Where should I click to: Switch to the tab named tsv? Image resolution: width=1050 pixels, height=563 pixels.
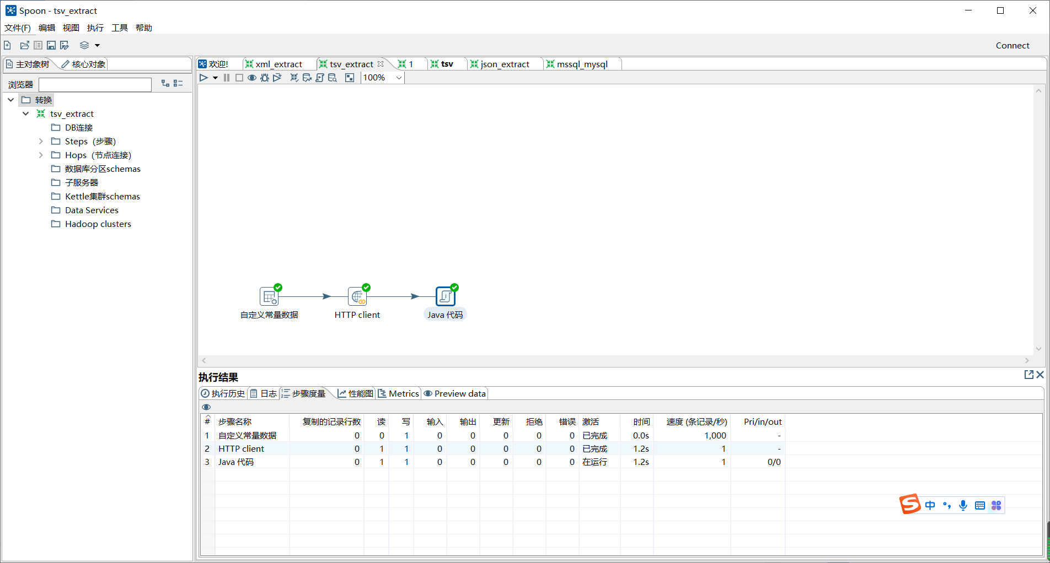point(442,64)
